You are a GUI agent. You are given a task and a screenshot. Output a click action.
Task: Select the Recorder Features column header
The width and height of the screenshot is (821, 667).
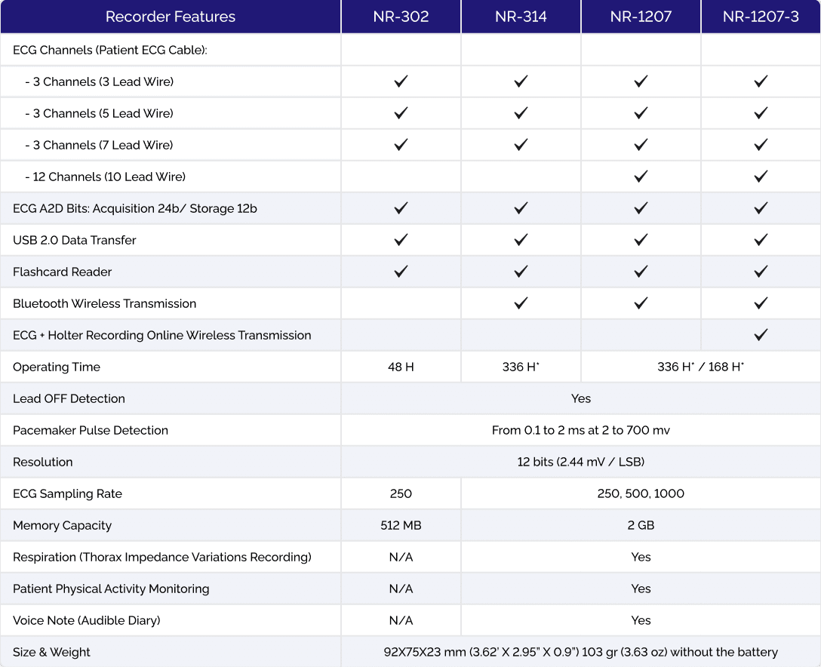click(171, 17)
